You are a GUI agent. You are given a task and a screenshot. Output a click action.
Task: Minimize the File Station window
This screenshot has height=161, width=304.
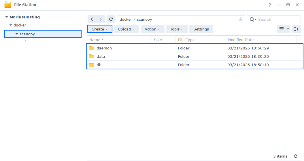click(279, 5)
